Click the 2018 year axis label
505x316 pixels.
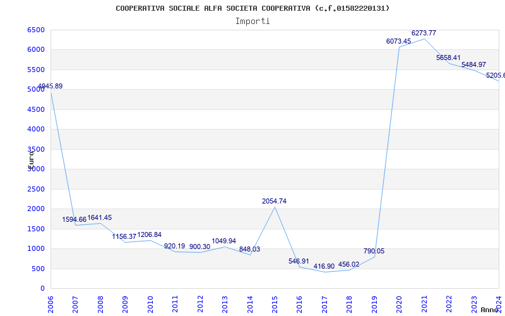(350, 305)
